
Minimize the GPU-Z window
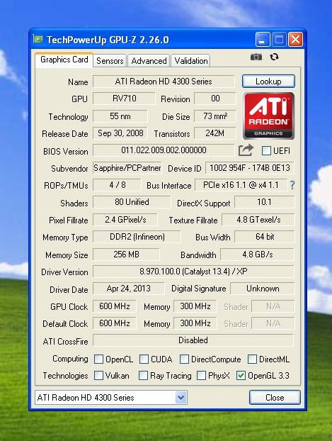[263, 40]
